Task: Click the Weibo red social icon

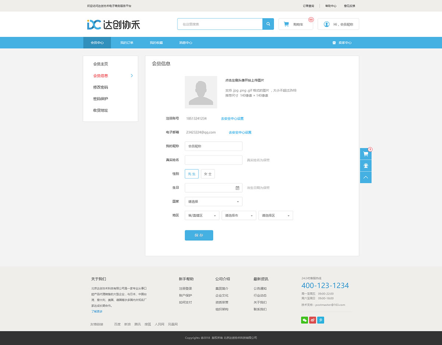Action: pyautogui.click(x=312, y=320)
